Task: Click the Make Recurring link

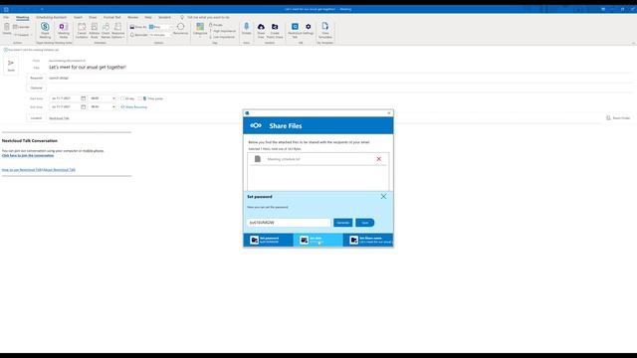Action: point(134,107)
